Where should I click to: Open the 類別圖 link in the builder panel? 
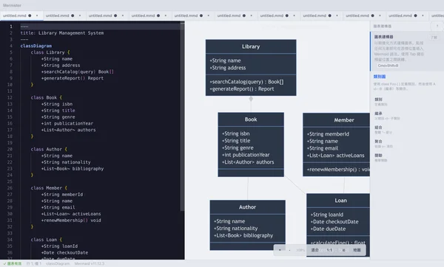pyautogui.click(x=380, y=77)
